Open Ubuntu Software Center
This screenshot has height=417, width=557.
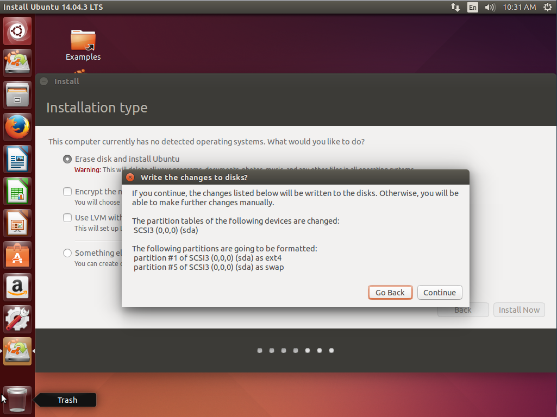click(17, 255)
